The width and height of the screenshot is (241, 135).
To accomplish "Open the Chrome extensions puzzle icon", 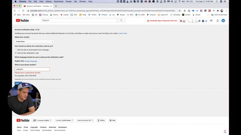I will [x=218, y=11].
